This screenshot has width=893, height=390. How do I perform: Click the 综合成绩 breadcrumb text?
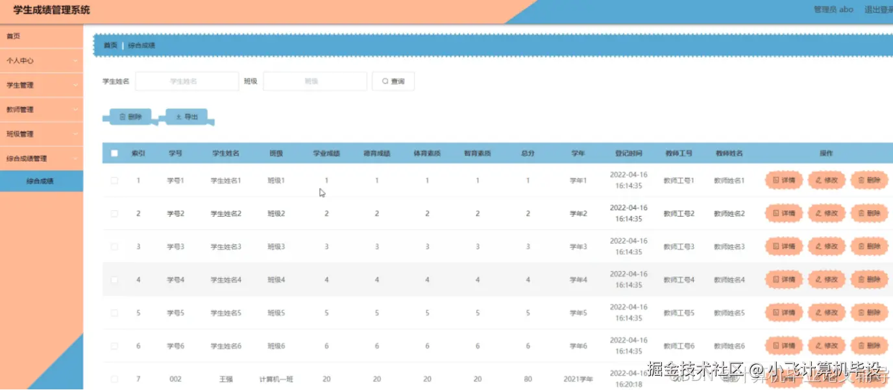click(141, 45)
